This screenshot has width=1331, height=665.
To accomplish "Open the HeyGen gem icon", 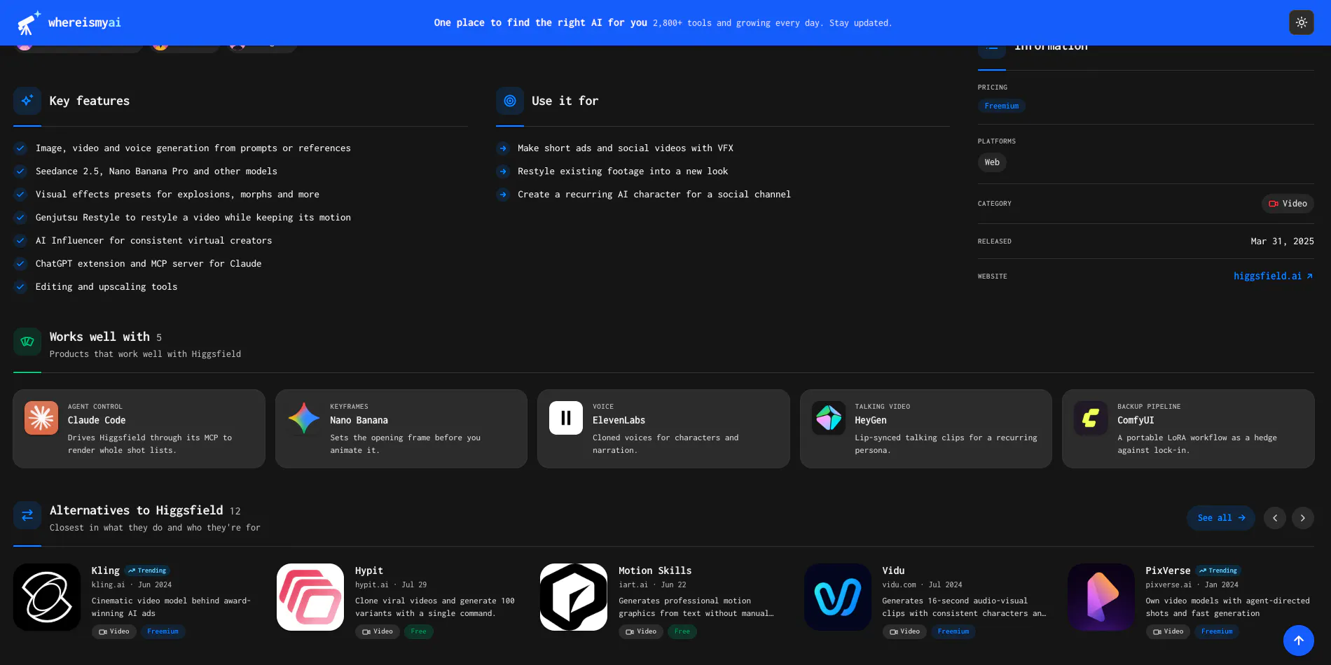I will click(829, 418).
